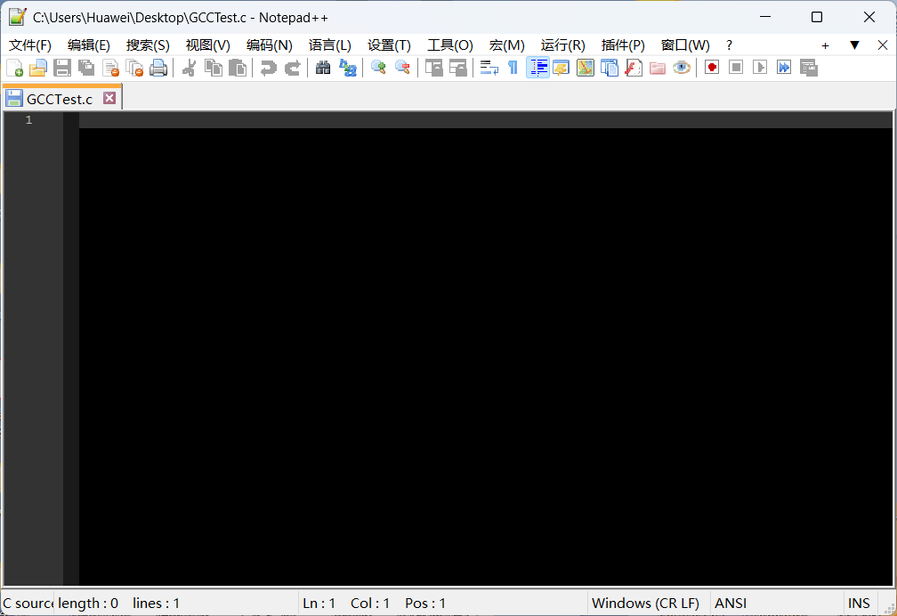Toggle word wrap in the toolbar
Image resolution: width=897 pixels, height=616 pixels.
coord(489,68)
